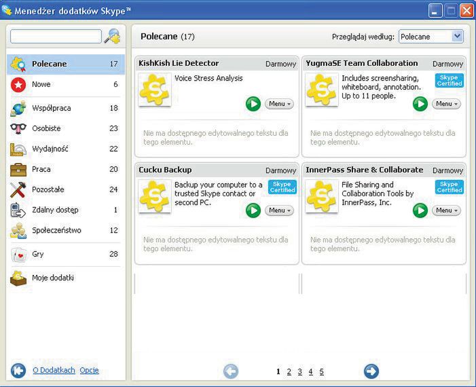Start InnerPass Share & Collaborate play button
Screen dimensions: 476x387
coord(420,210)
